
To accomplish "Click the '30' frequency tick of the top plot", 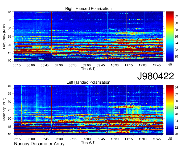I will pyautogui.click(x=9, y=28).
